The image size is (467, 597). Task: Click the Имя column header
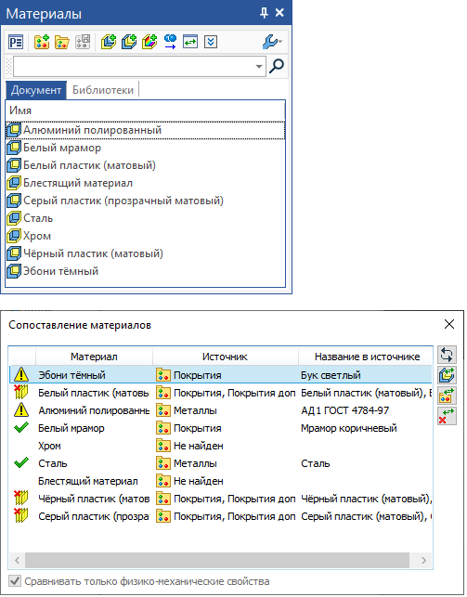pyautogui.click(x=145, y=110)
